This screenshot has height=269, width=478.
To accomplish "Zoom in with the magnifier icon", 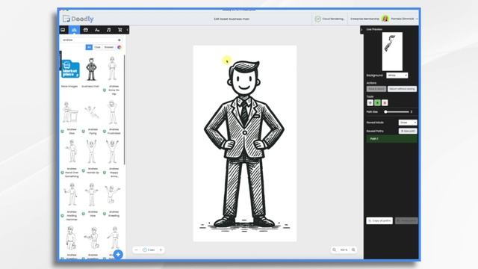I will (353, 250).
